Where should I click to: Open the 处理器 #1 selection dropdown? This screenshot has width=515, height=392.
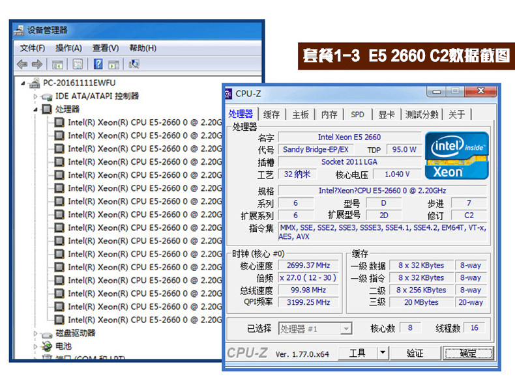346,328
